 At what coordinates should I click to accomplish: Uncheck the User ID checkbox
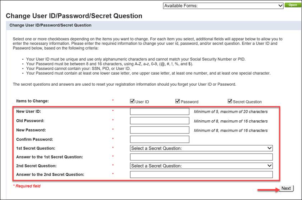tap(132, 101)
